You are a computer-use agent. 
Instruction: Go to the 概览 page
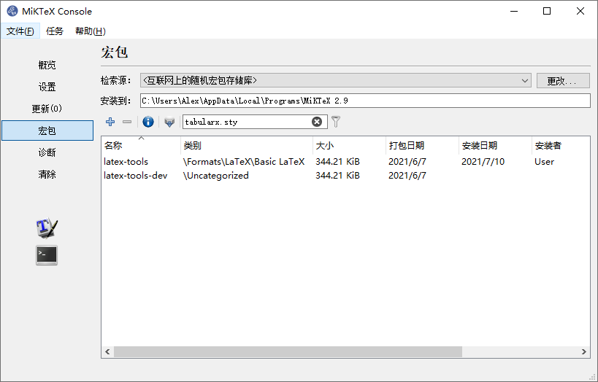[47, 65]
